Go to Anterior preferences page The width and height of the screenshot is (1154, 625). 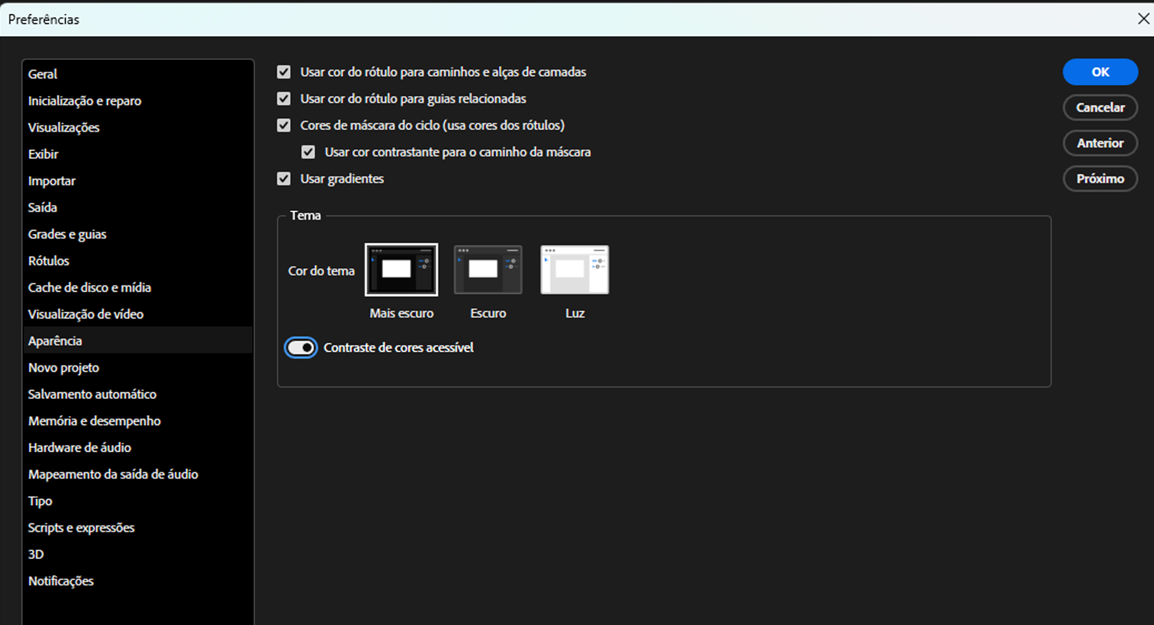(1099, 143)
